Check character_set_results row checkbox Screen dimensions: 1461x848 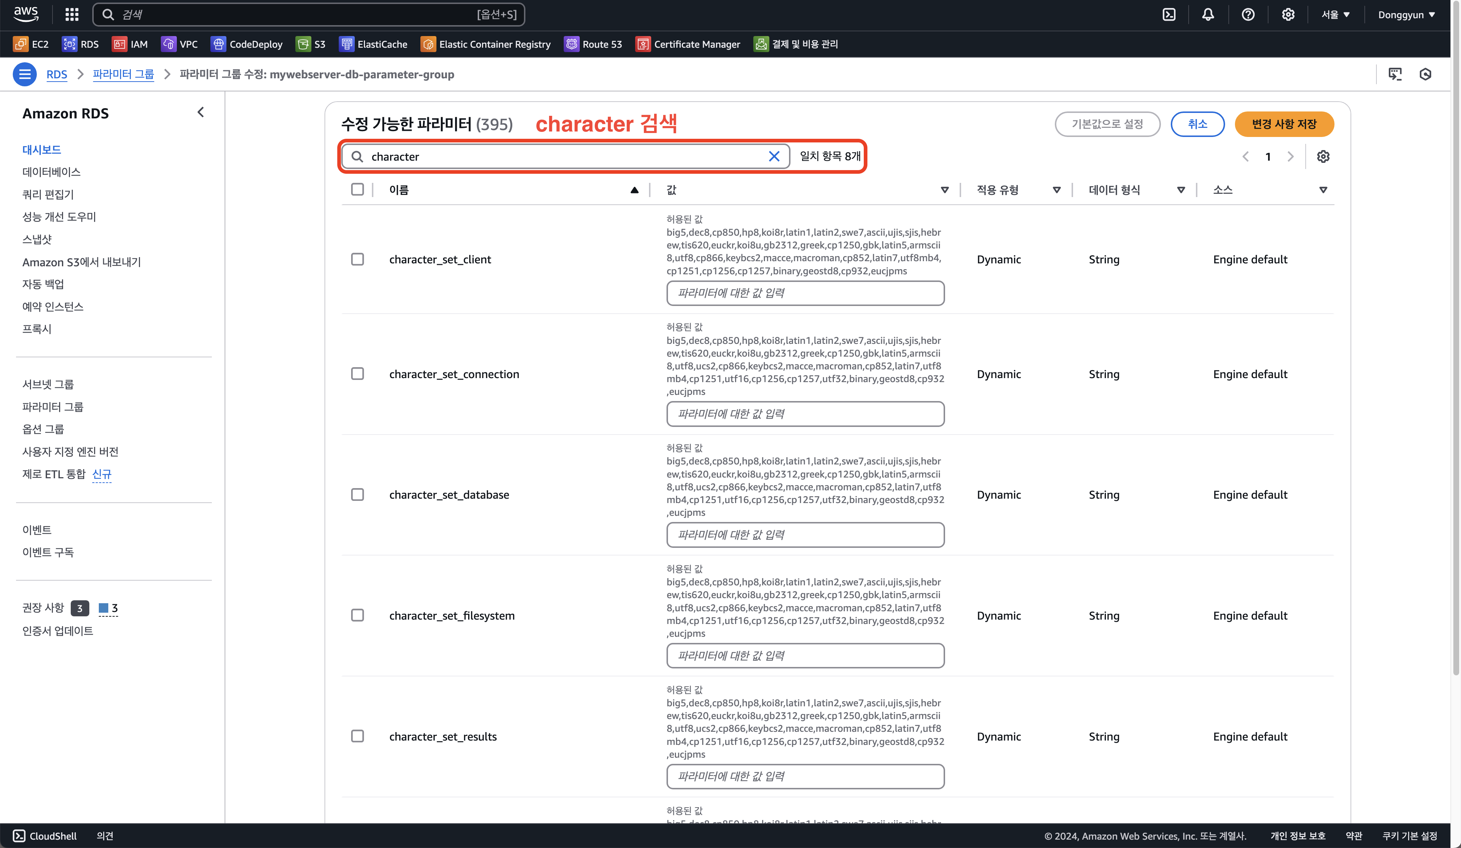pyautogui.click(x=358, y=736)
